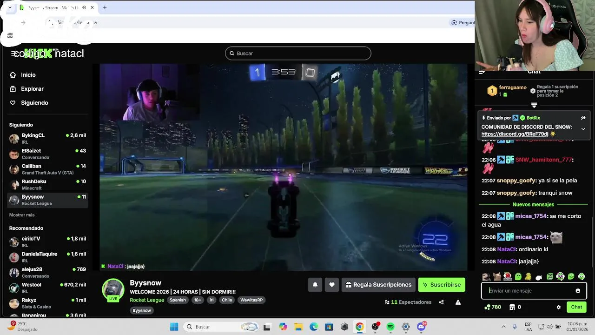Open DanielaTaquire recommended channel
This screenshot has height=335, width=595.
pos(47,257)
